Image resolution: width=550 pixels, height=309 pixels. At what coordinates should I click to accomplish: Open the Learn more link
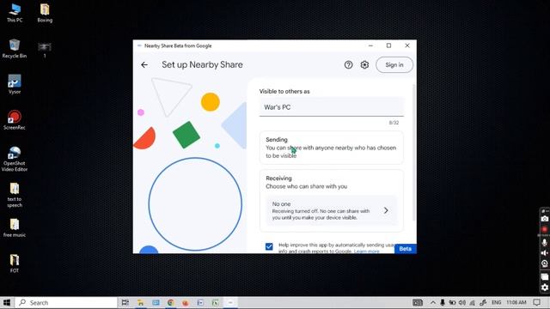pyautogui.click(x=367, y=251)
